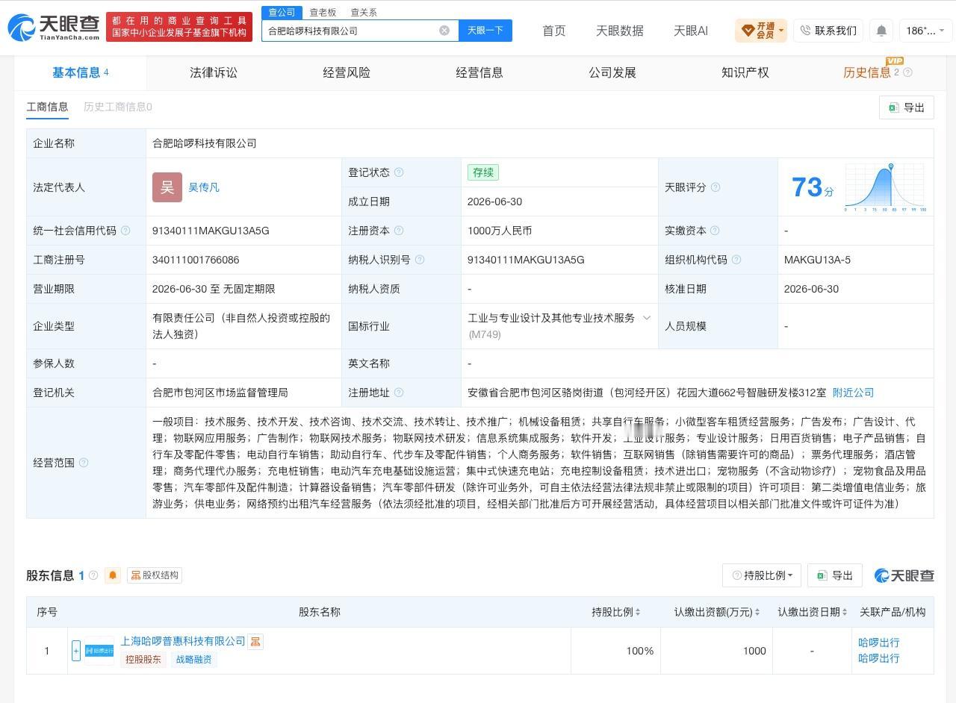The height and width of the screenshot is (703, 956).
Task: Open shareholder 上海哈啰普惠科技有限公司 link
Action: pyautogui.click(x=183, y=641)
